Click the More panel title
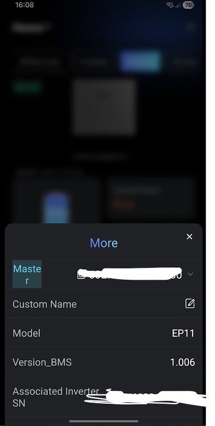The image size is (215, 426). 104,243
